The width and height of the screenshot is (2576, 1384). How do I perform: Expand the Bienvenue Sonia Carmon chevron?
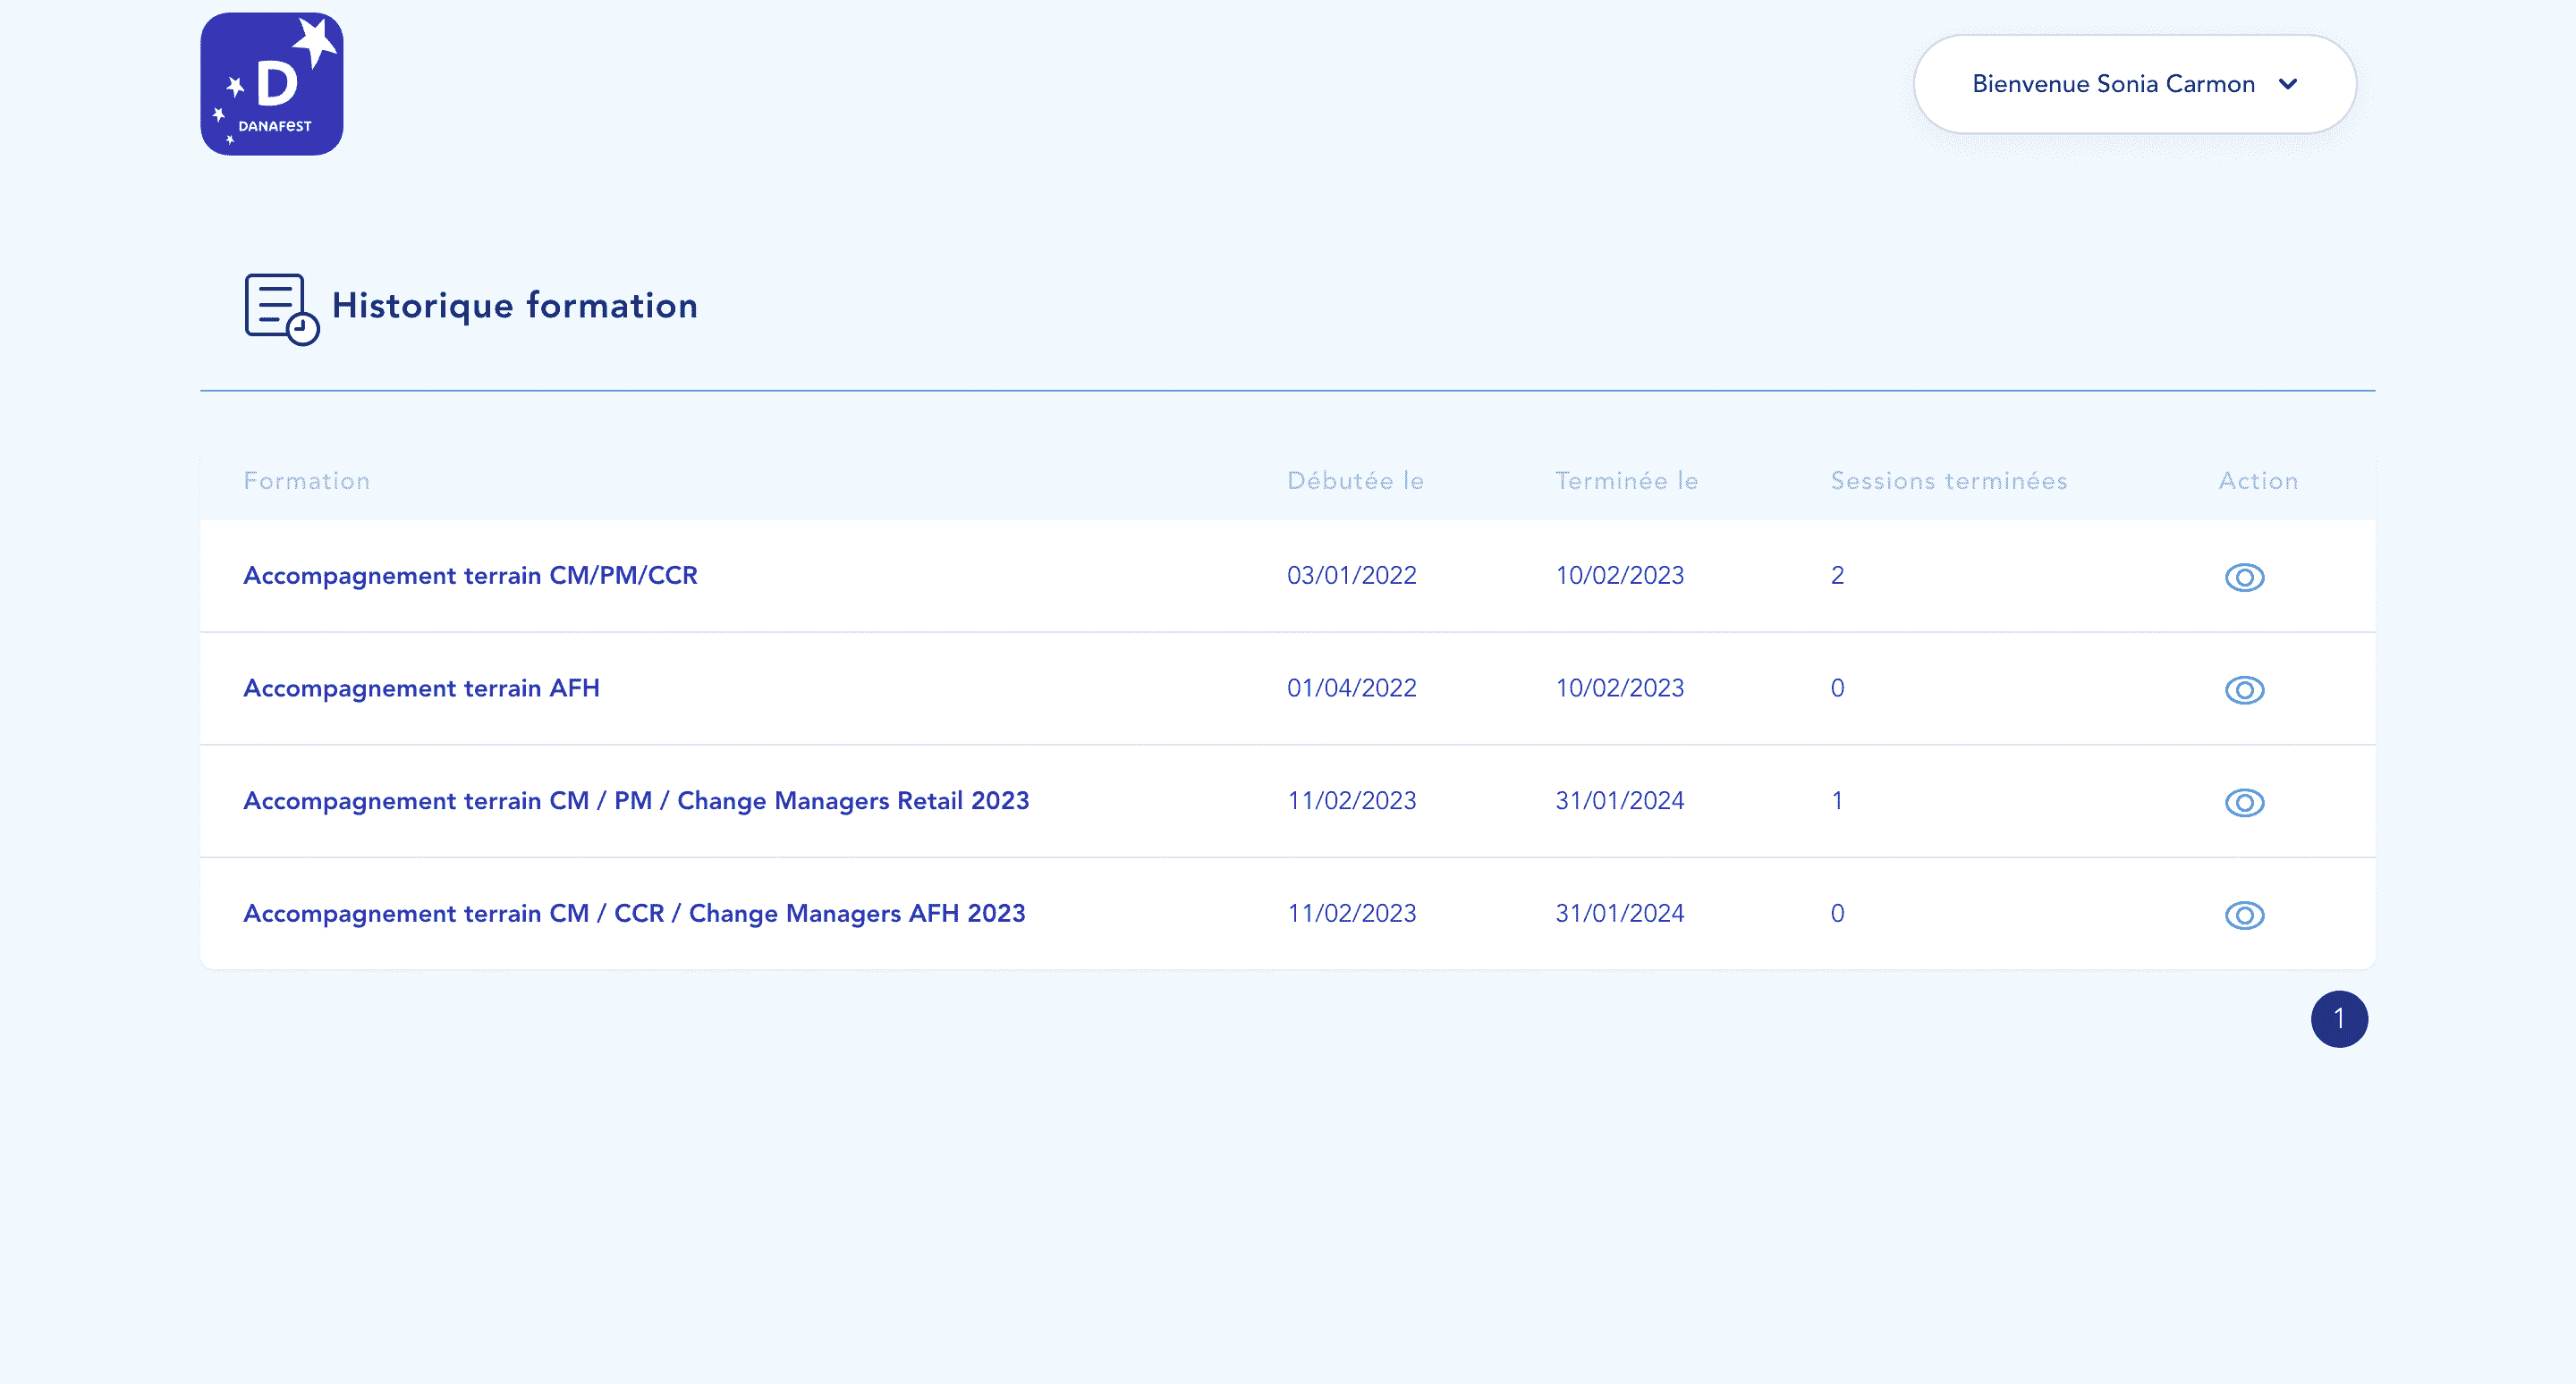tap(2287, 84)
